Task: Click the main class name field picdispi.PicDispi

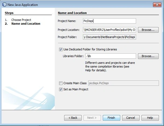Action: point(123,83)
